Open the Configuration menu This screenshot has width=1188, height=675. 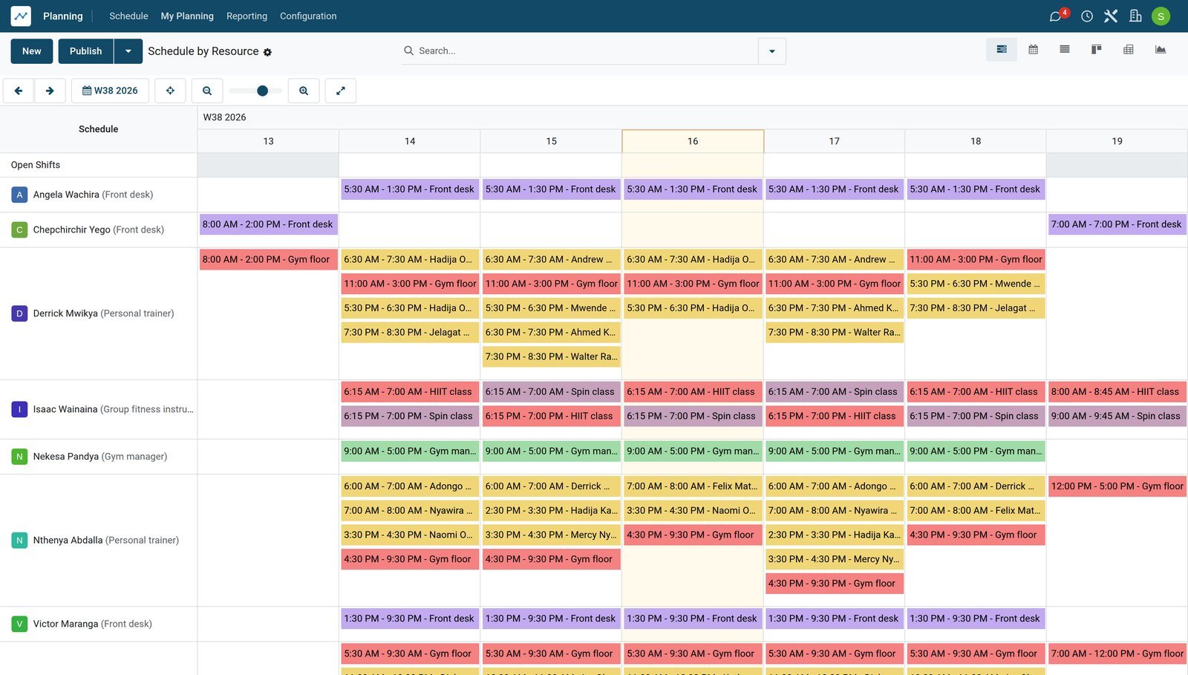[x=308, y=16]
